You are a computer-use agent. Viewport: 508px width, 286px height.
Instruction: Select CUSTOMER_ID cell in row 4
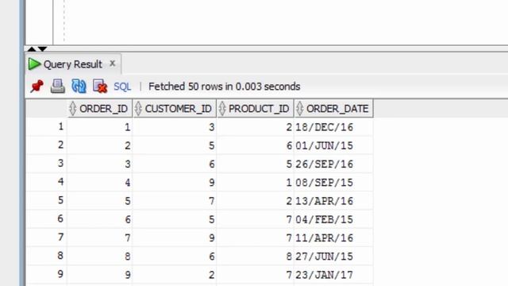coord(175,183)
